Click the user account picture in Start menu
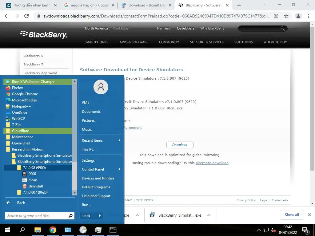 click(x=101, y=87)
